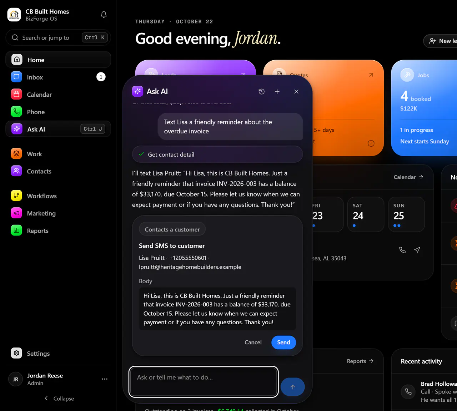Open chat history in Ask AI
This screenshot has width=457, height=411.
[261, 92]
